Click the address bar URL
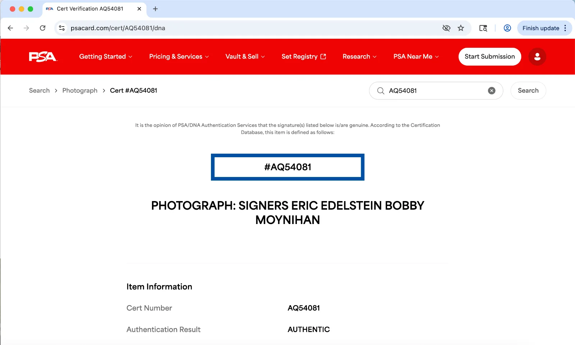 tap(118, 28)
